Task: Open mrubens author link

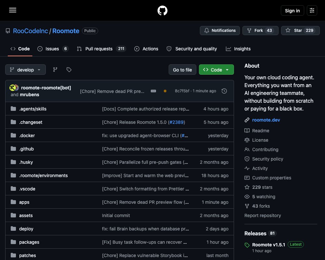Action: pyautogui.click(x=30, y=95)
